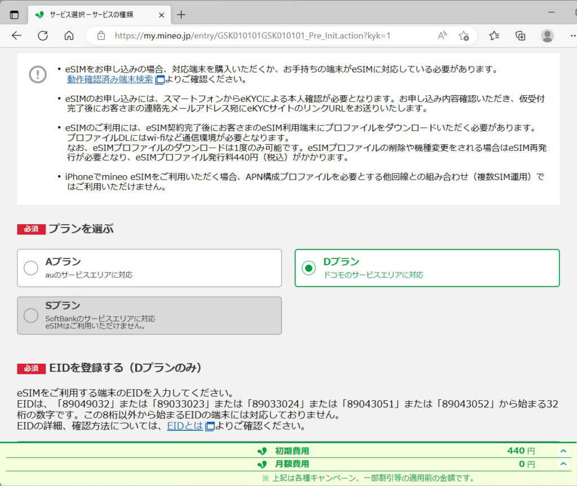
Task: Reload the current page
Action: (43, 35)
